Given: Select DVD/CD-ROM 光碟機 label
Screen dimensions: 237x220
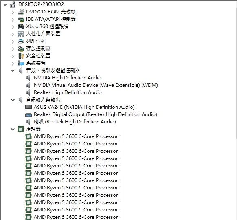Looking at the screenshot, I should (x=51, y=12).
